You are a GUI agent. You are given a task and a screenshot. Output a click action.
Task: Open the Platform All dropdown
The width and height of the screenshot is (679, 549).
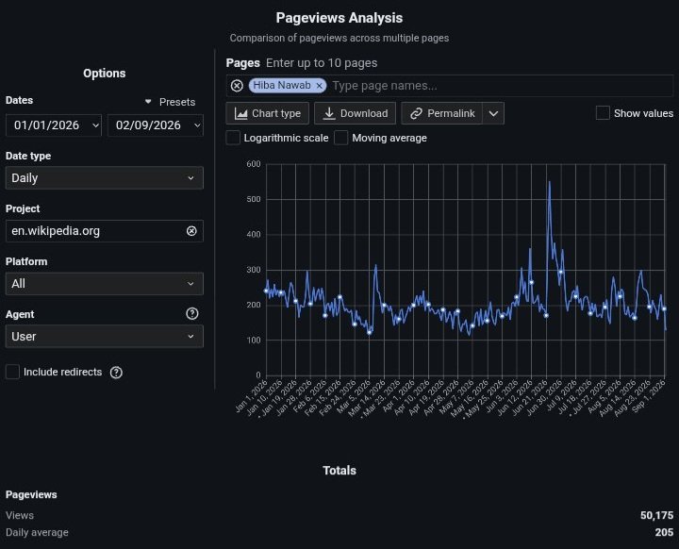click(105, 284)
